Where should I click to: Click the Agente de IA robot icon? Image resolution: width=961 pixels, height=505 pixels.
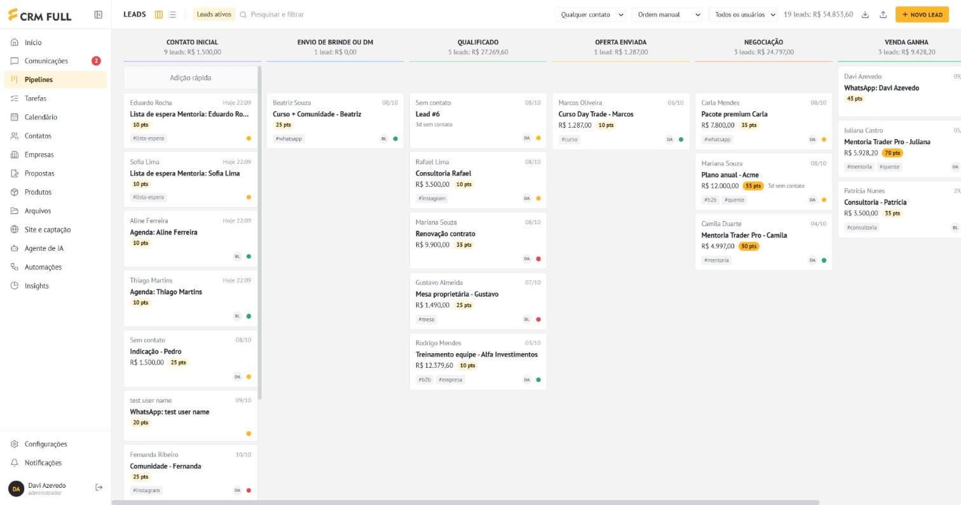(15, 248)
